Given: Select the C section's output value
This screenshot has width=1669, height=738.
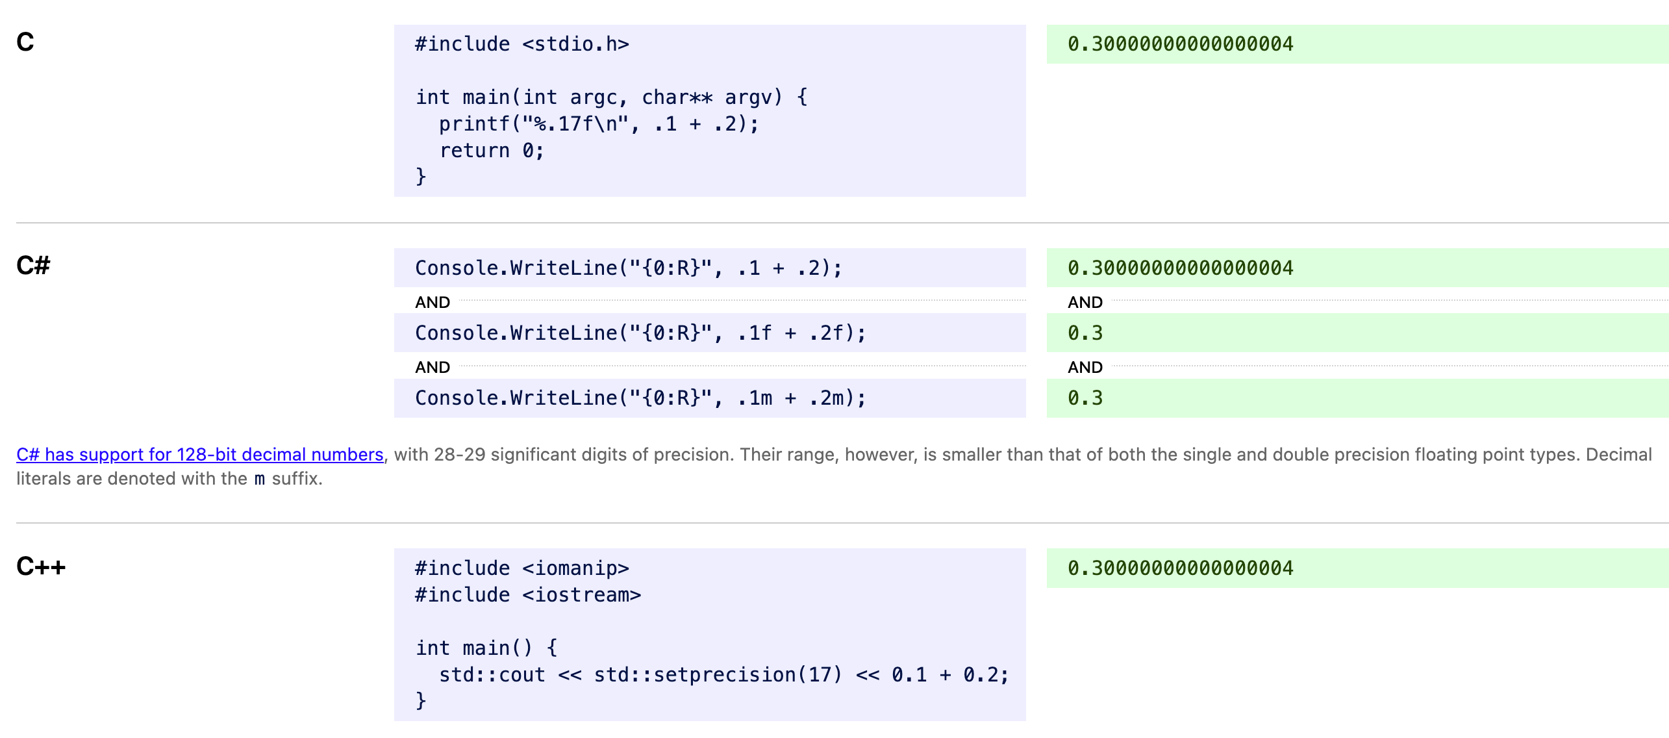Looking at the screenshot, I should tap(1180, 44).
